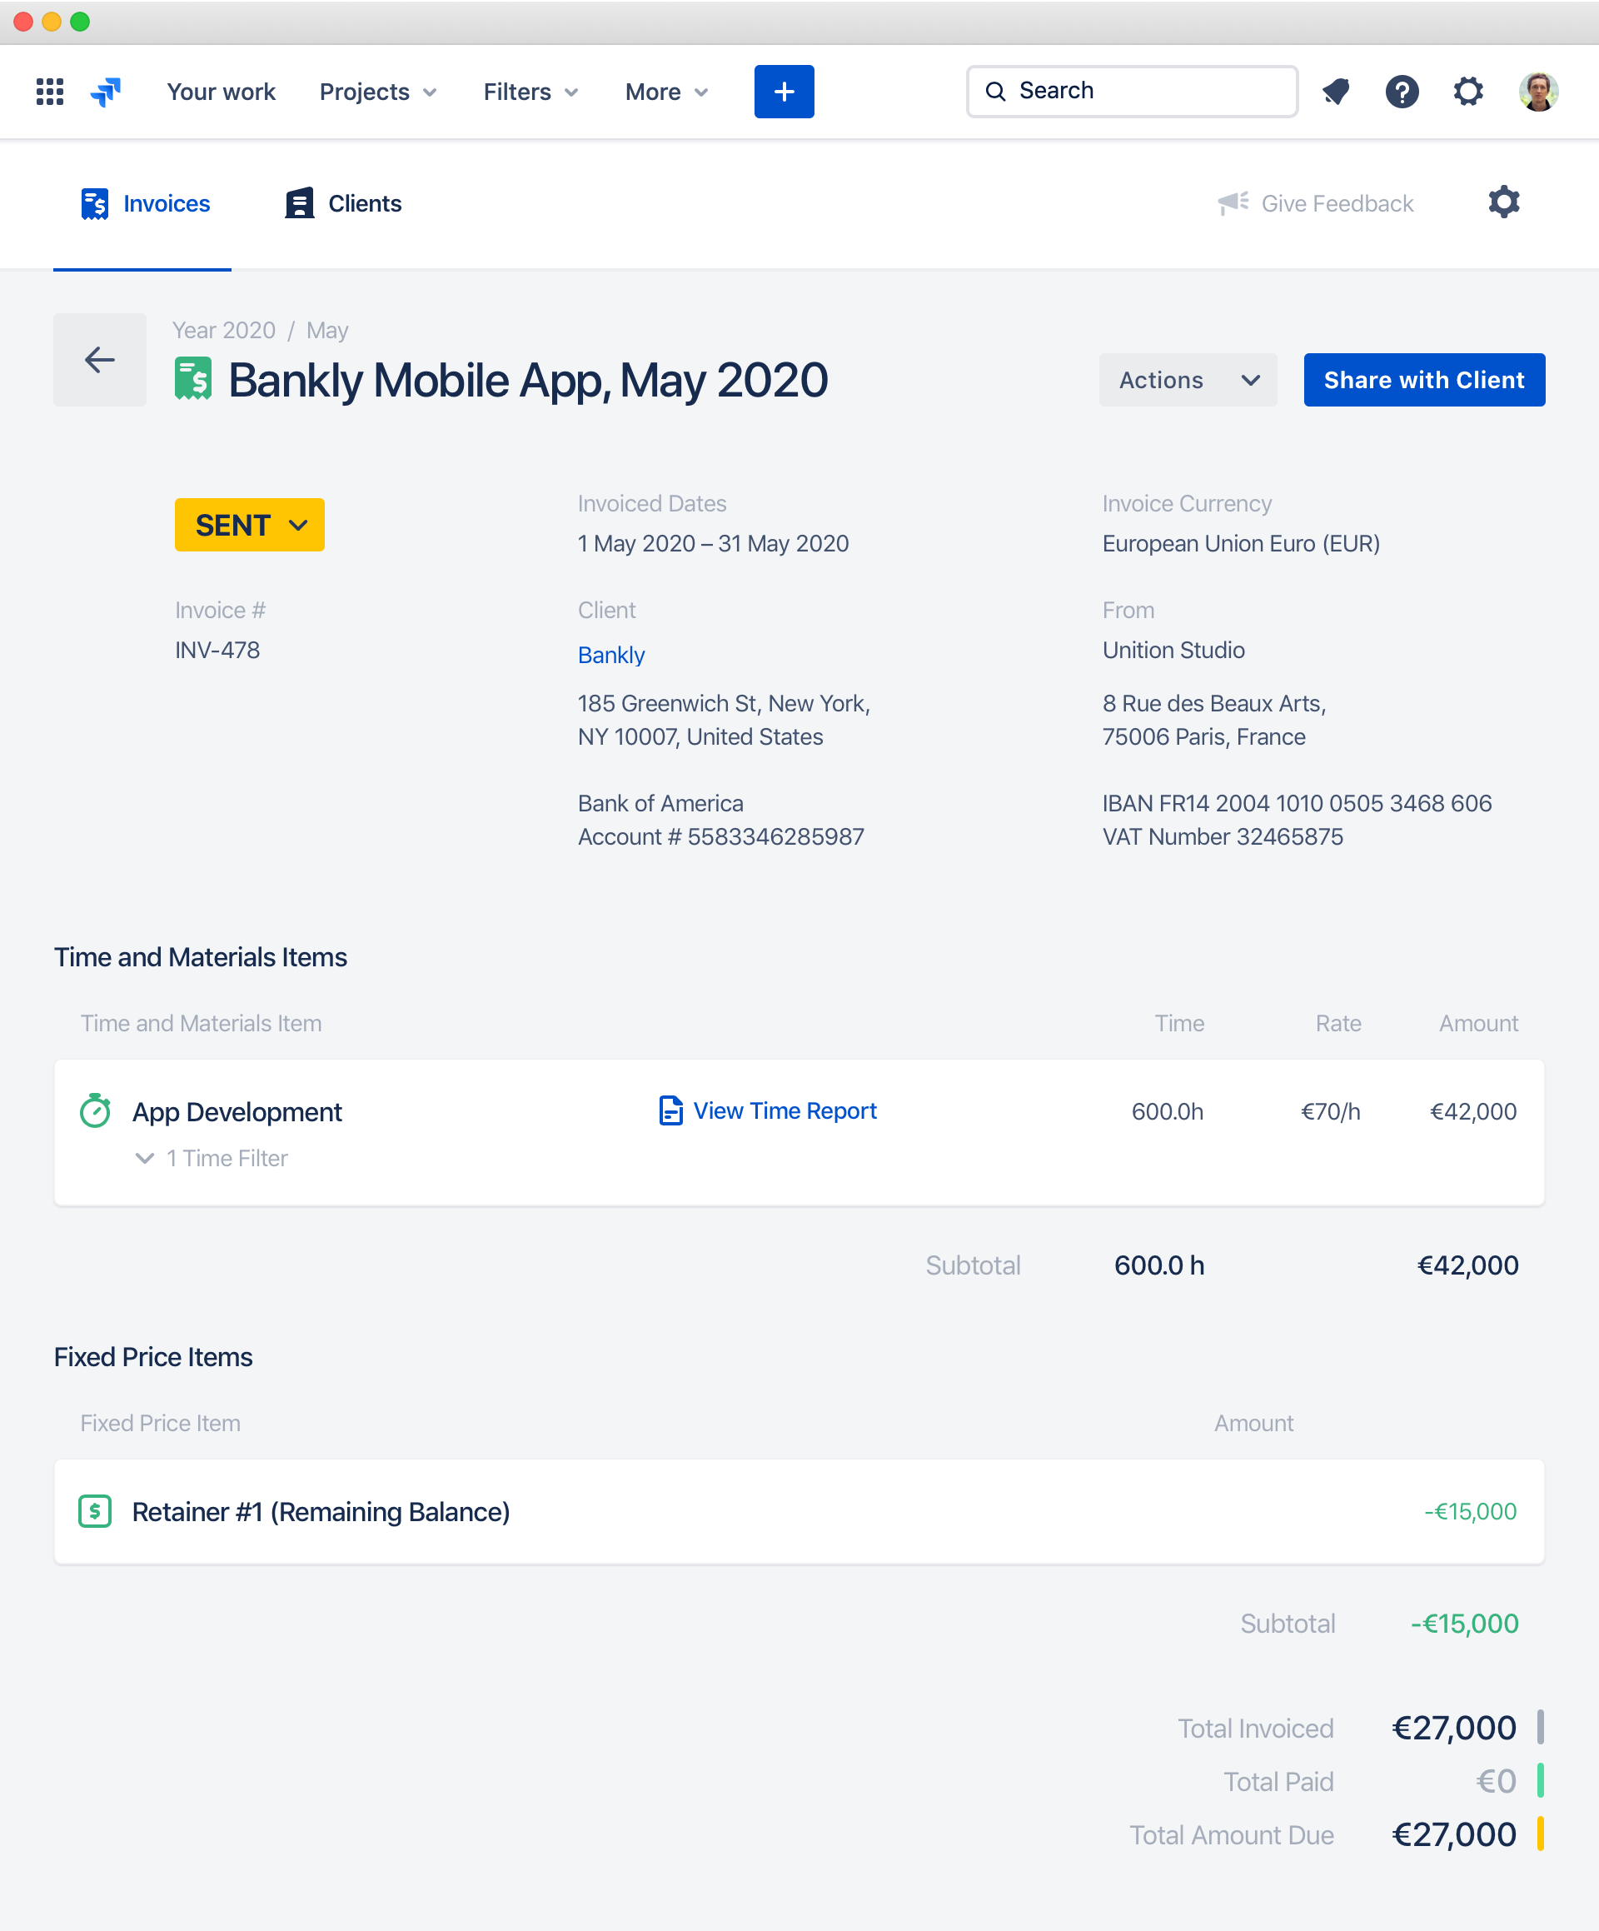This screenshot has width=1599, height=1931.
Task: Open the user profile avatar
Action: point(1538,92)
